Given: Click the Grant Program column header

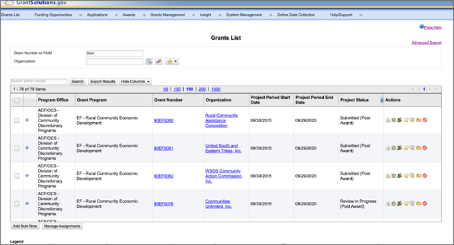Looking at the screenshot, I should (x=113, y=100).
